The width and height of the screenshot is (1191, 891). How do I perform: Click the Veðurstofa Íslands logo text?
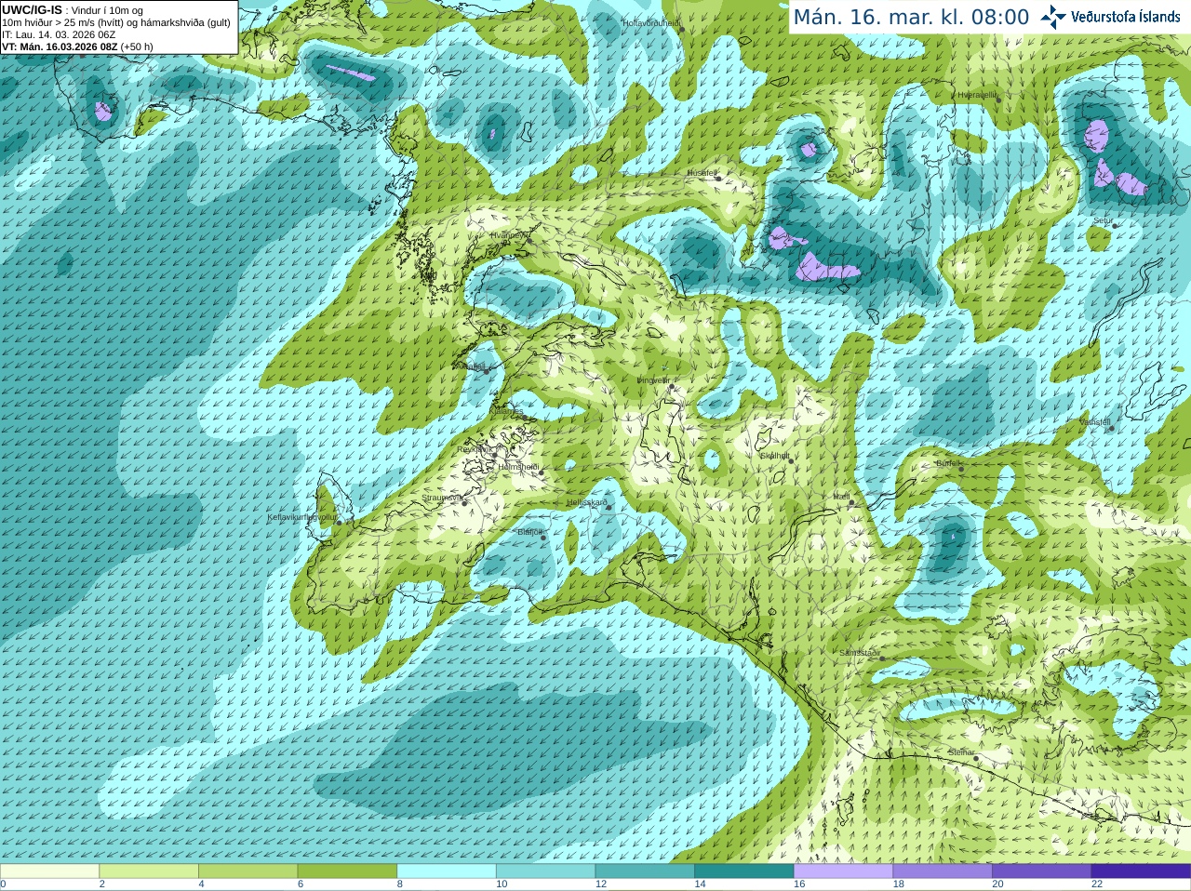coord(1126,17)
